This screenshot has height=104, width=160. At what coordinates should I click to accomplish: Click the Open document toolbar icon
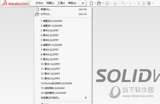(x=99, y=3)
